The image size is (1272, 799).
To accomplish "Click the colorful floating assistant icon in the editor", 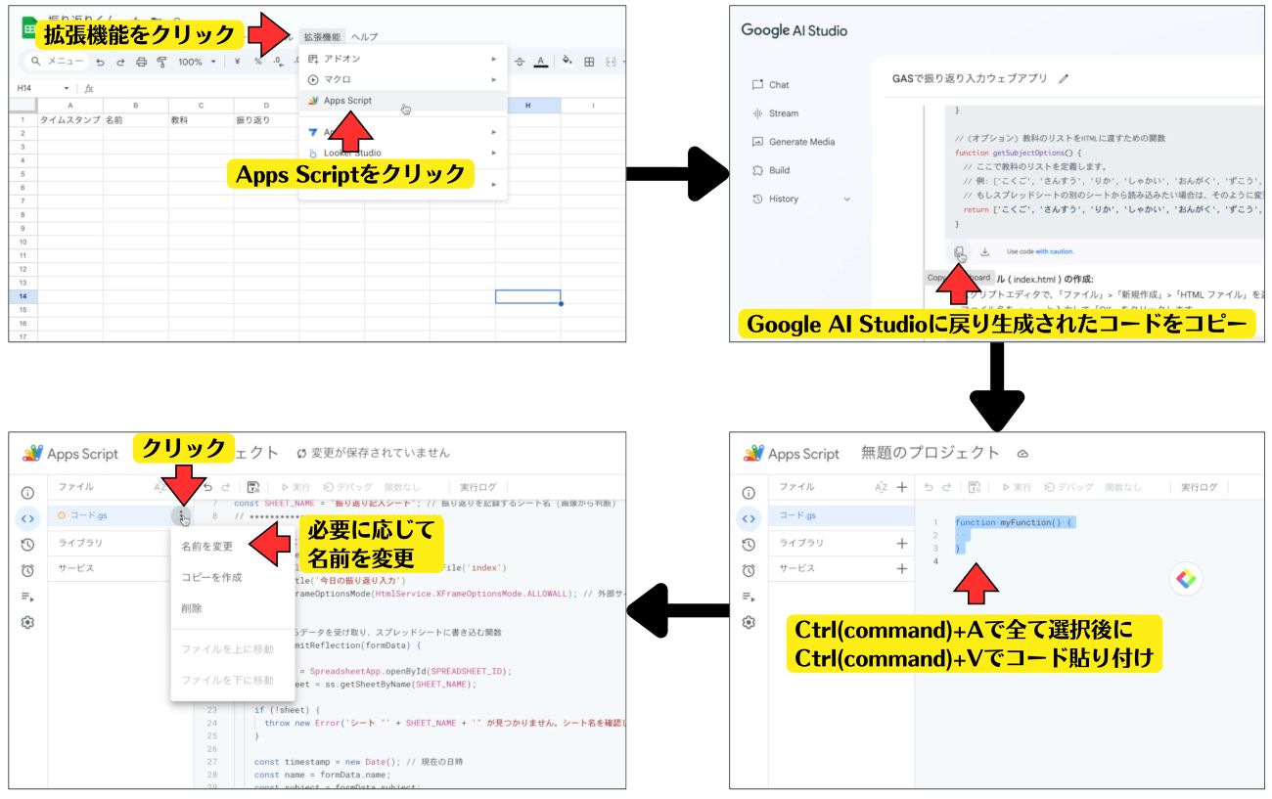I will [x=1186, y=580].
